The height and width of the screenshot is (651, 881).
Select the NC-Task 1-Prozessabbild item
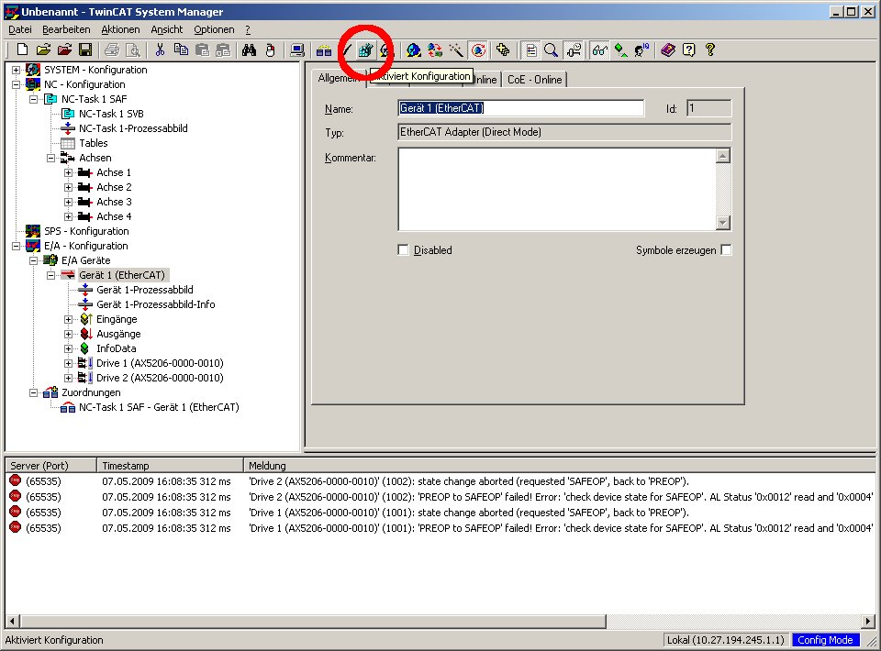click(133, 128)
